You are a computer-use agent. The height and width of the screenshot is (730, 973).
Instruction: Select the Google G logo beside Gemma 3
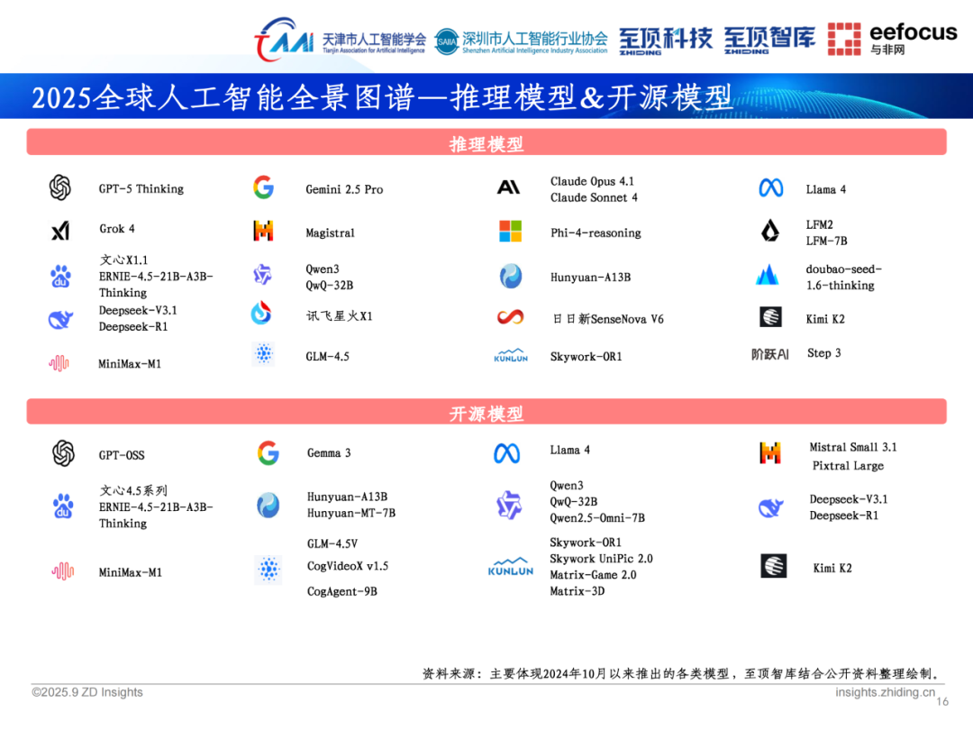point(268,453)
